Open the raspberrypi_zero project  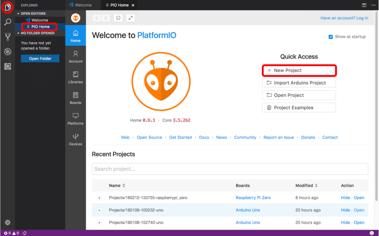[x=359, y=198]
